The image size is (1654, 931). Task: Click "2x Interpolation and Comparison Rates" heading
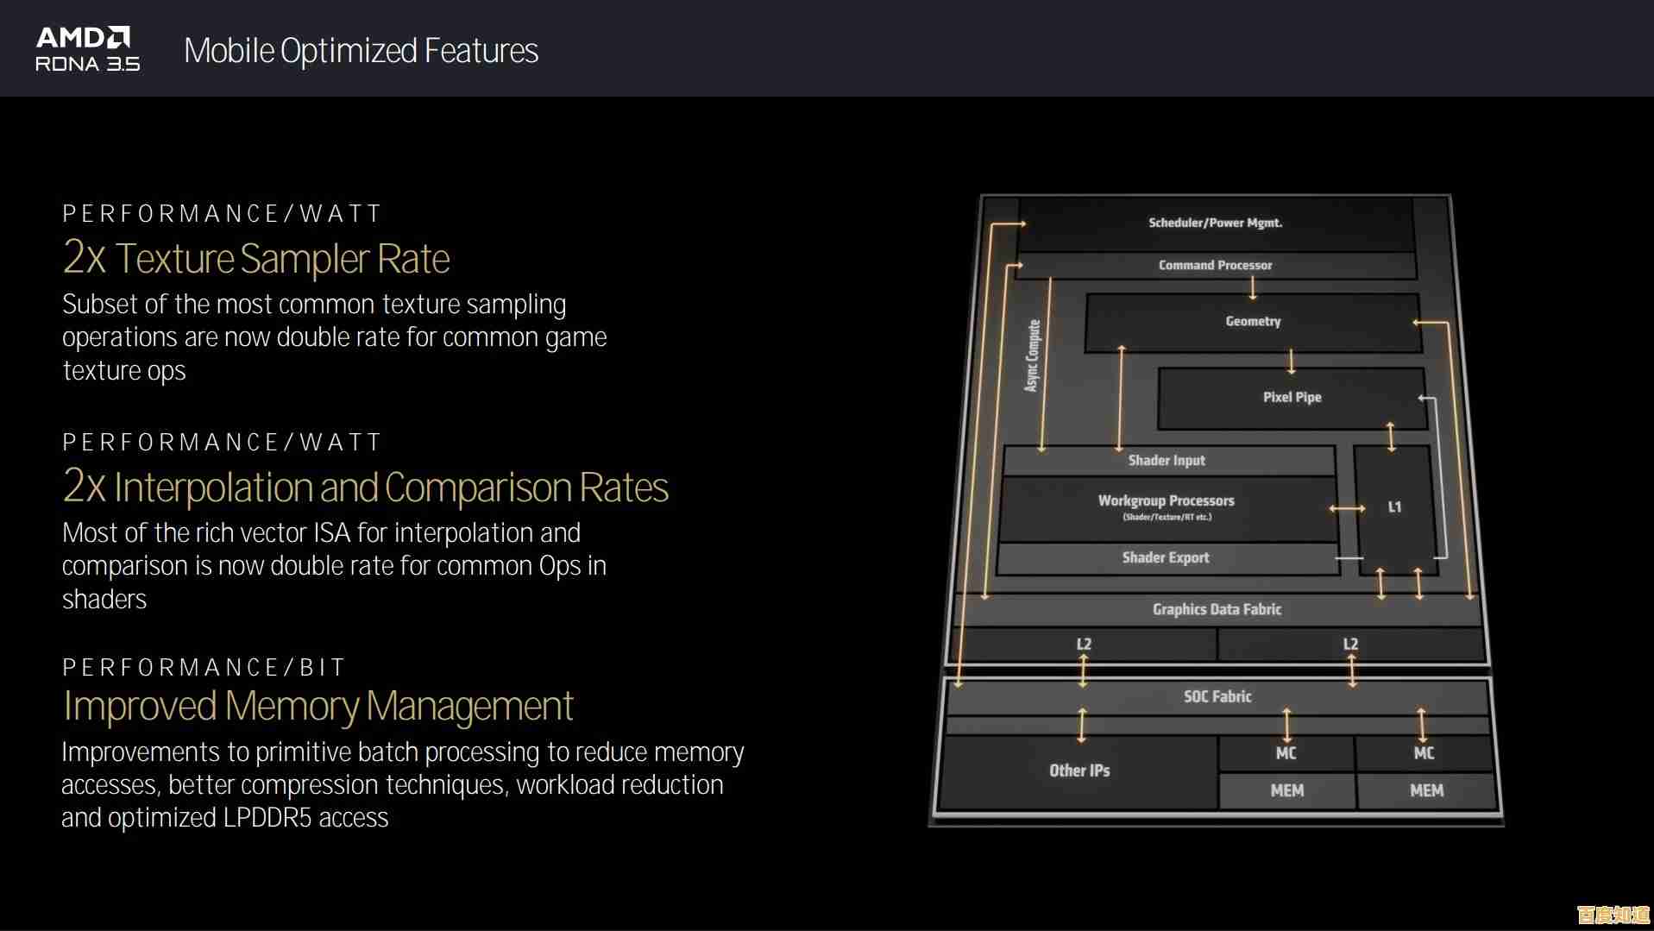pyautogui.click(x=365, y=488)
